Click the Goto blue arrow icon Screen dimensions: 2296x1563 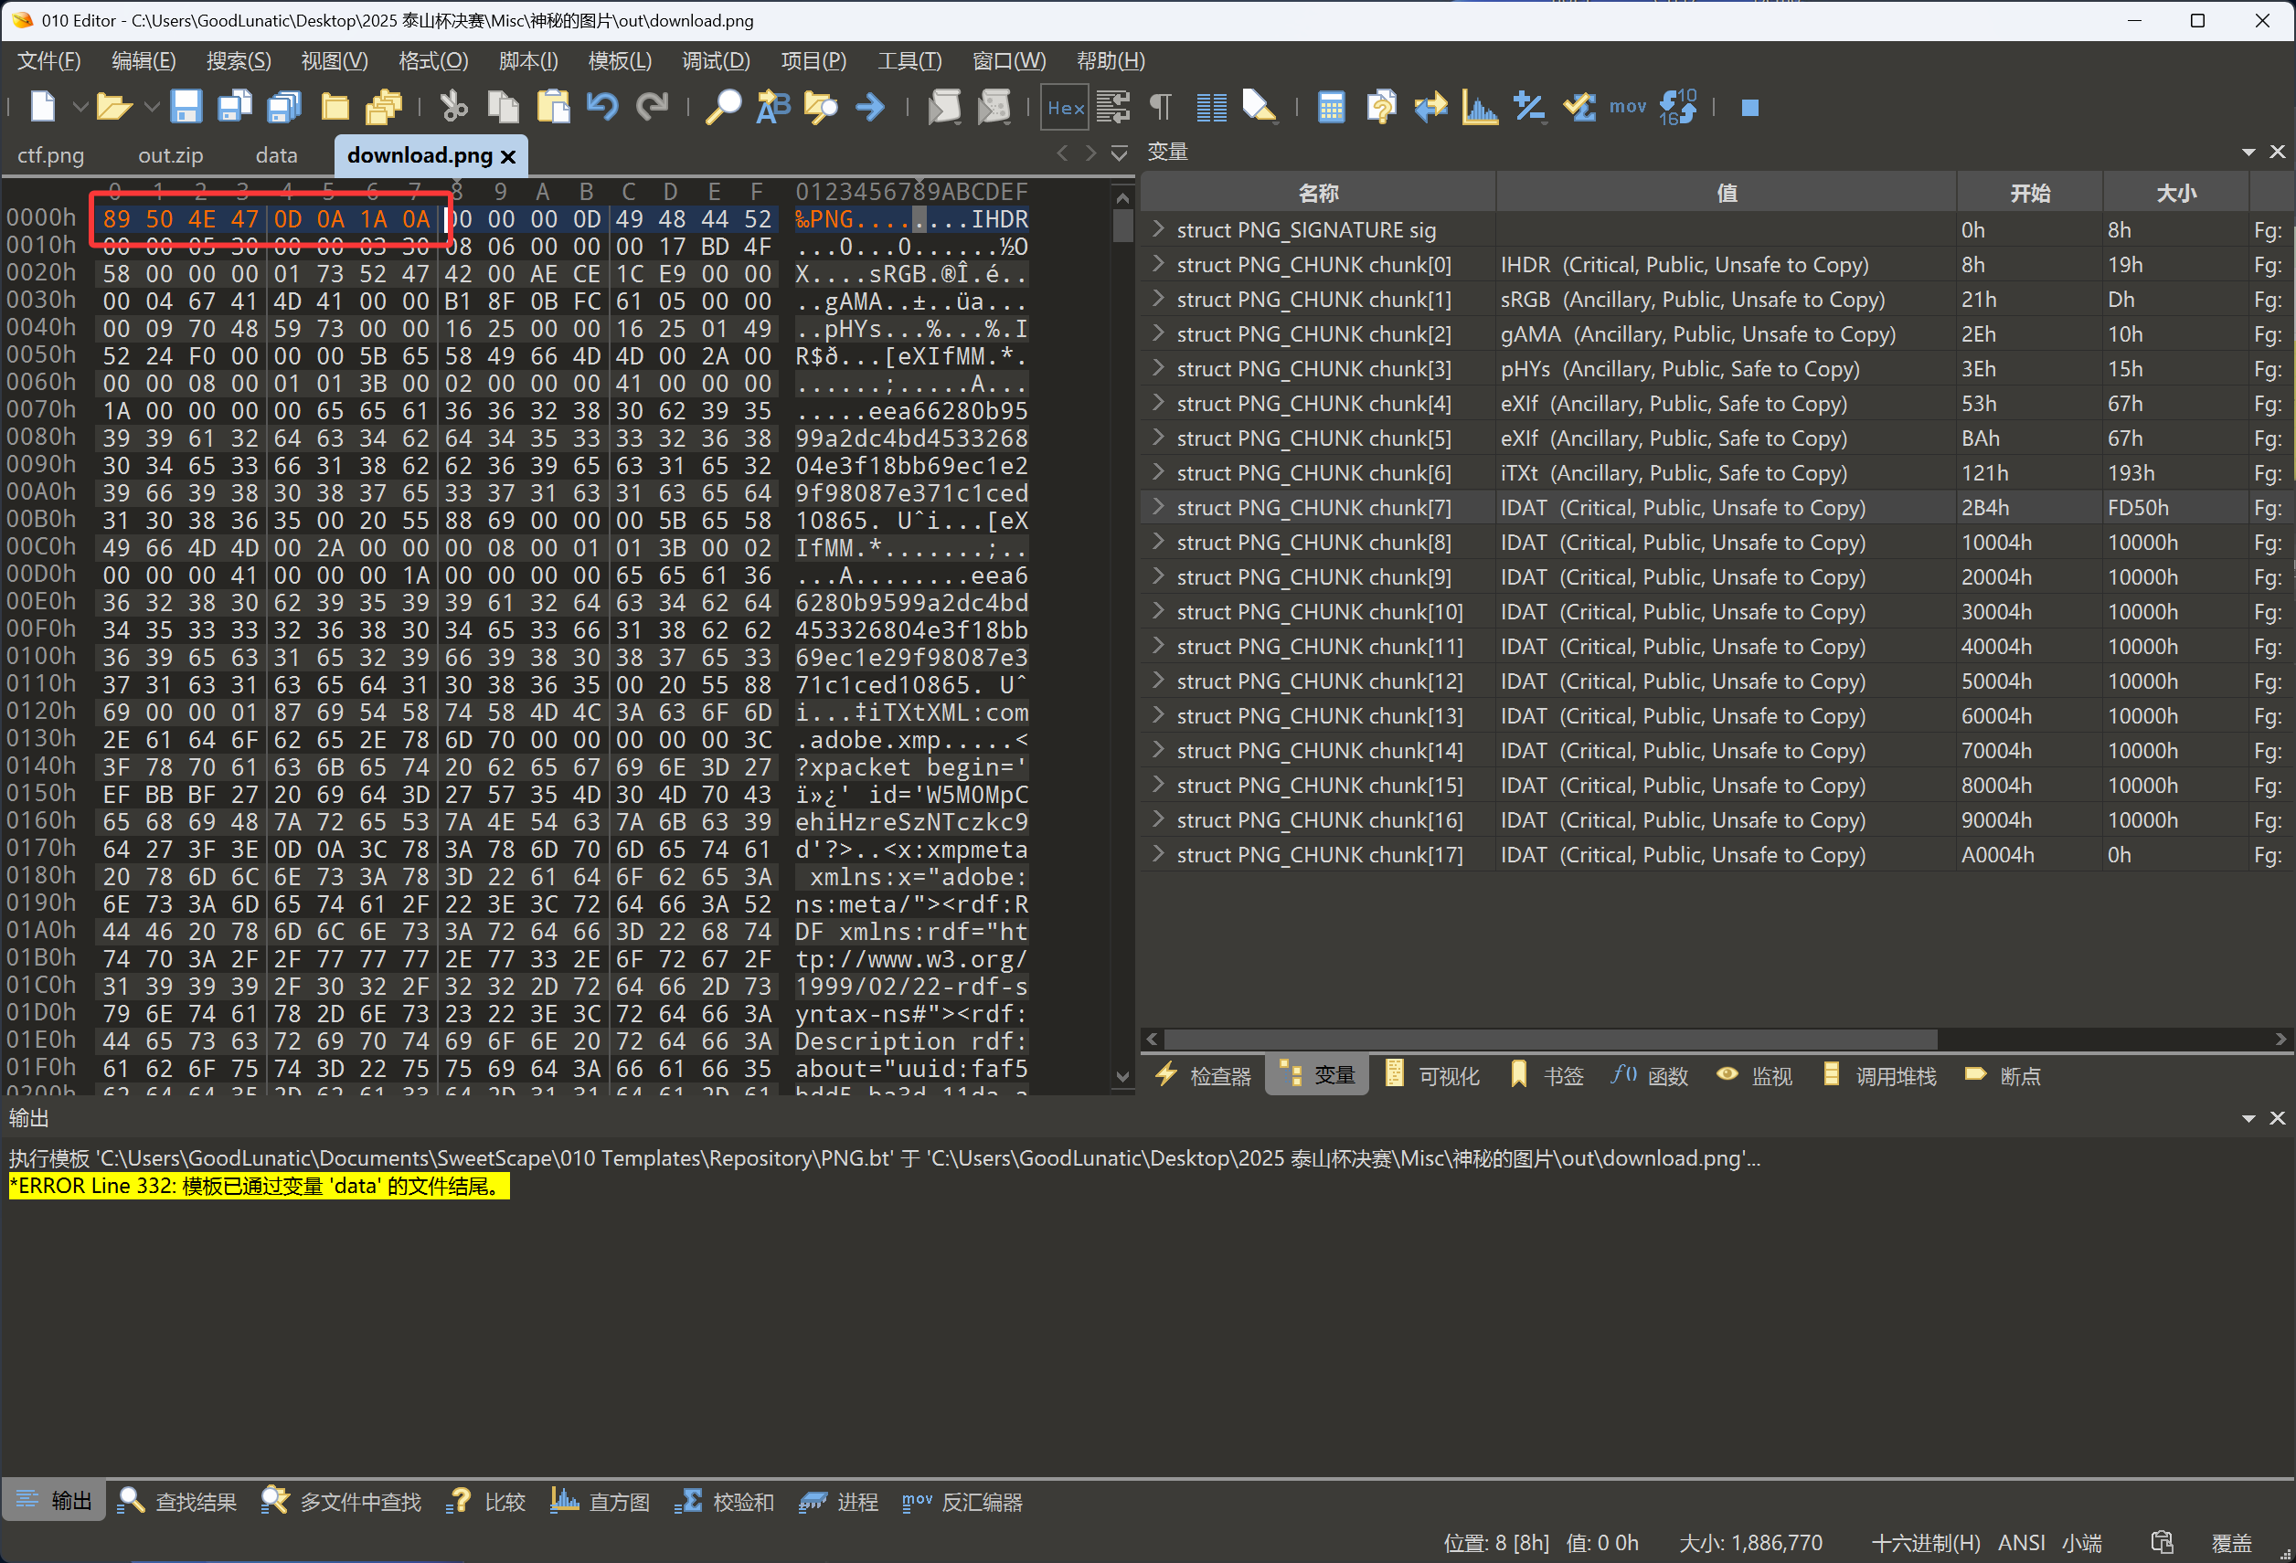coord(870,106)
